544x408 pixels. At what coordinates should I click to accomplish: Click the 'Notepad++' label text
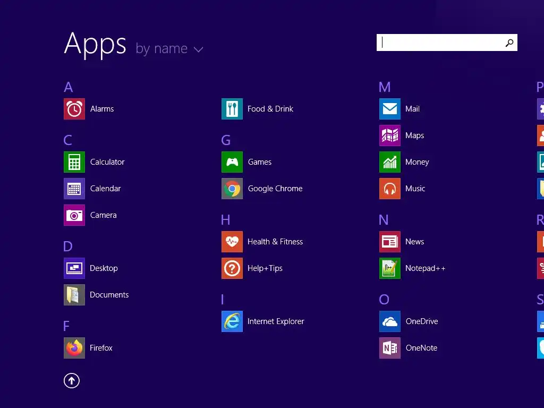click(x=426, y=268)
